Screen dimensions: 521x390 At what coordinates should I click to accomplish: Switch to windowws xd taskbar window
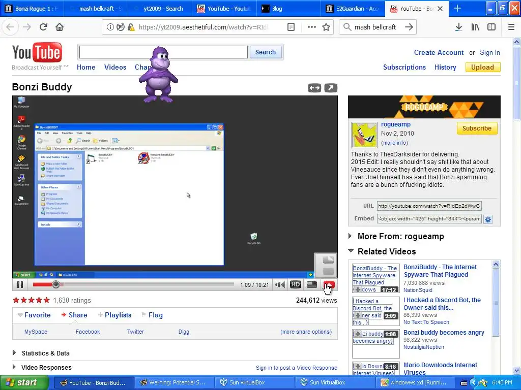tap(416, 383)
